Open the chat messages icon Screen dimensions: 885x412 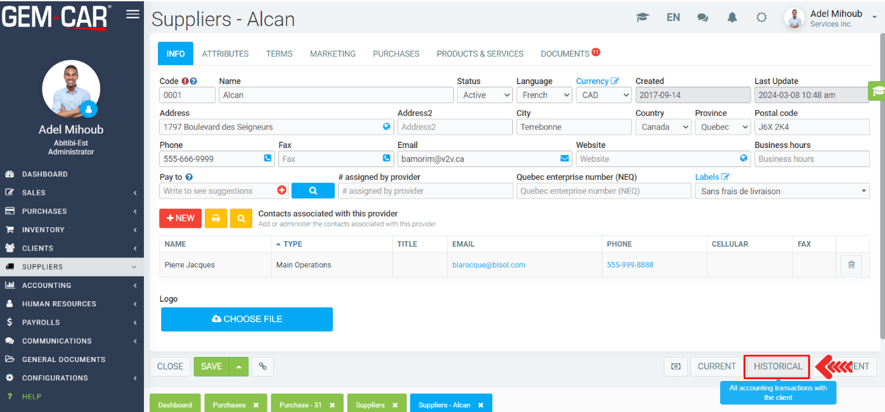(x=702, y=18)
